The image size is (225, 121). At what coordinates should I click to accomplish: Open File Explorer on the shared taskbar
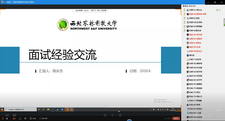[x=48, y=110]
